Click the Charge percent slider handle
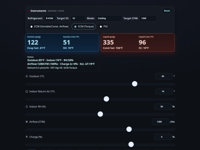 pyautogui.click(x=131, y=144)
